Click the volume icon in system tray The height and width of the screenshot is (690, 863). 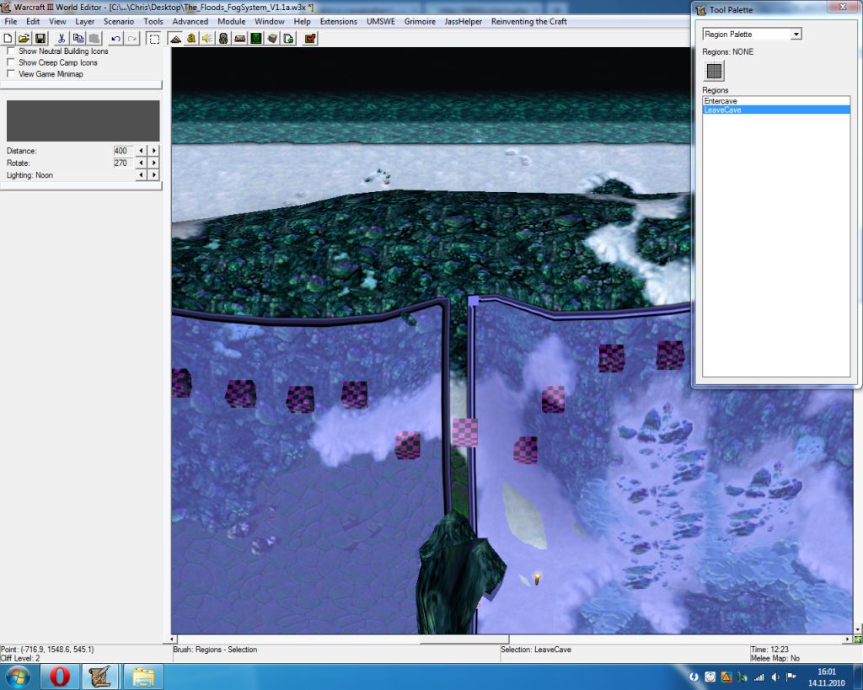775,677
